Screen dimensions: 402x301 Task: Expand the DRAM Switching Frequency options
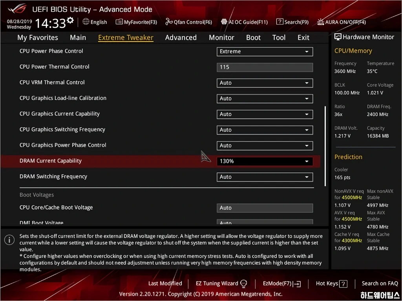click(264, 177)
